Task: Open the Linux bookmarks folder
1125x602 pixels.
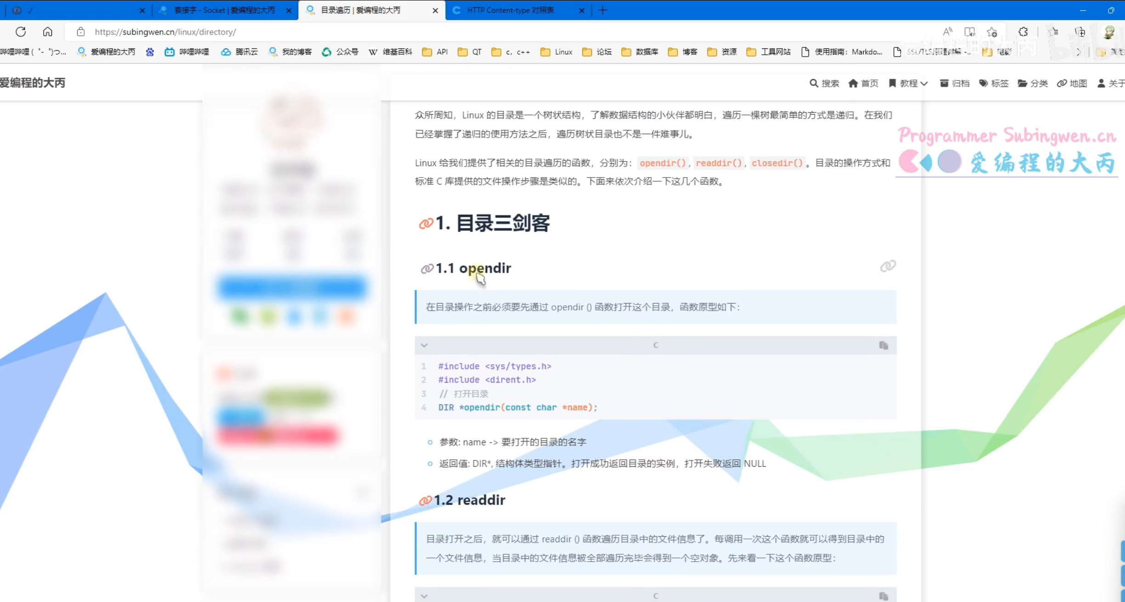Action: [x=557, y=52]
